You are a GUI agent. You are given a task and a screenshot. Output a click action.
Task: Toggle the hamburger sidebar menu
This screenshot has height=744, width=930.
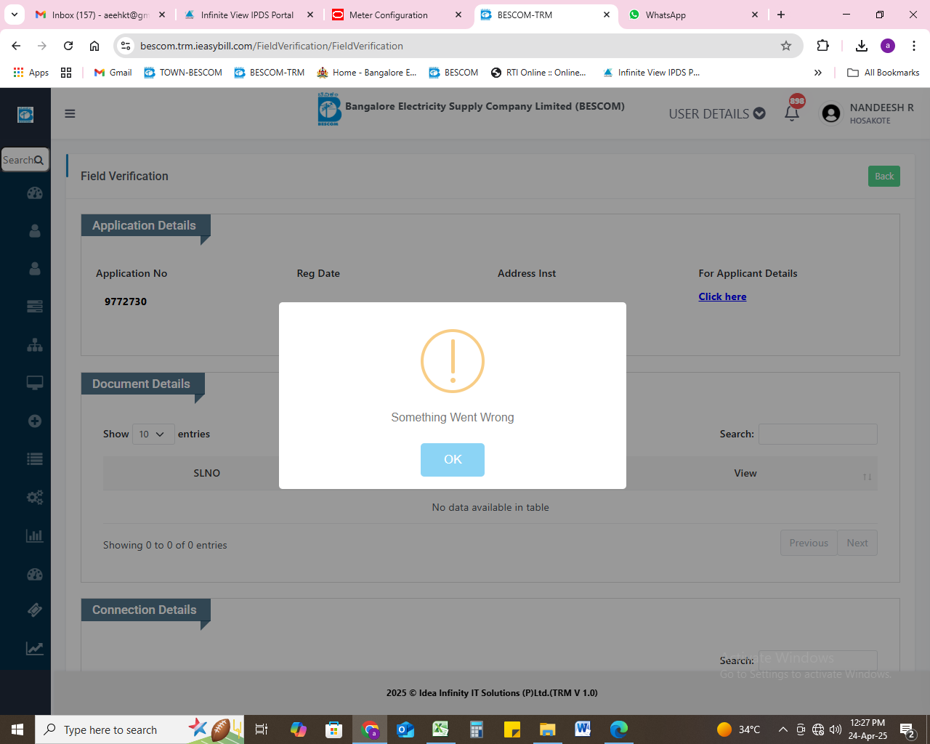[70, 113]
